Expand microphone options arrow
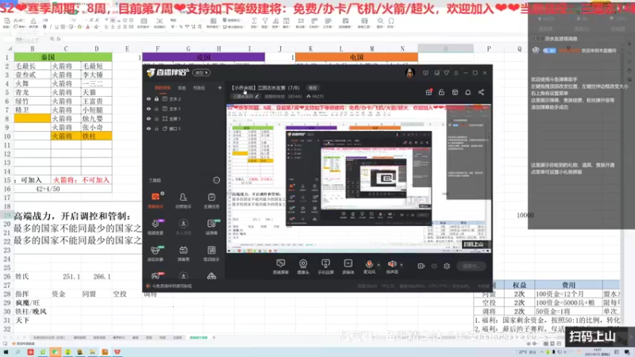635x357 pixels. click(x=379, y=265)
